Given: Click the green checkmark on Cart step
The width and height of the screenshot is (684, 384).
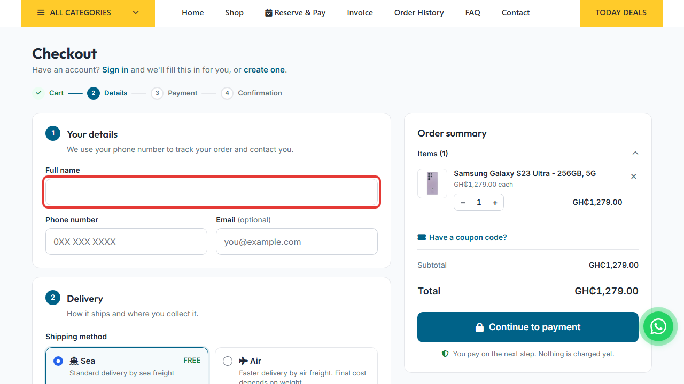Looking at the screenshot, I should 38,93.
